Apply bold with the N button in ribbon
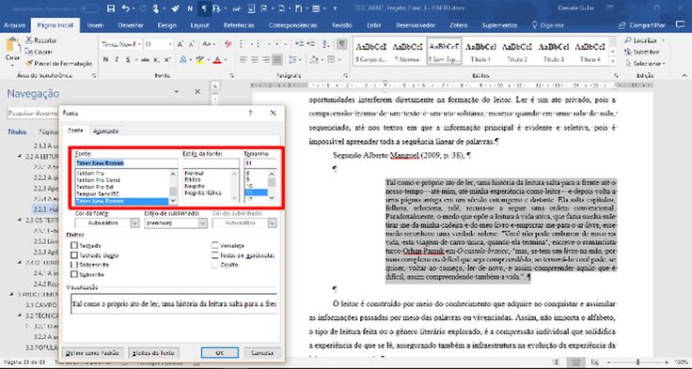Image resolution: width=692 pixels, height=369 pixels. pos(105,59)
